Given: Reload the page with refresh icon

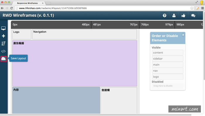Looking at the screenshot, I should (11, 8).
